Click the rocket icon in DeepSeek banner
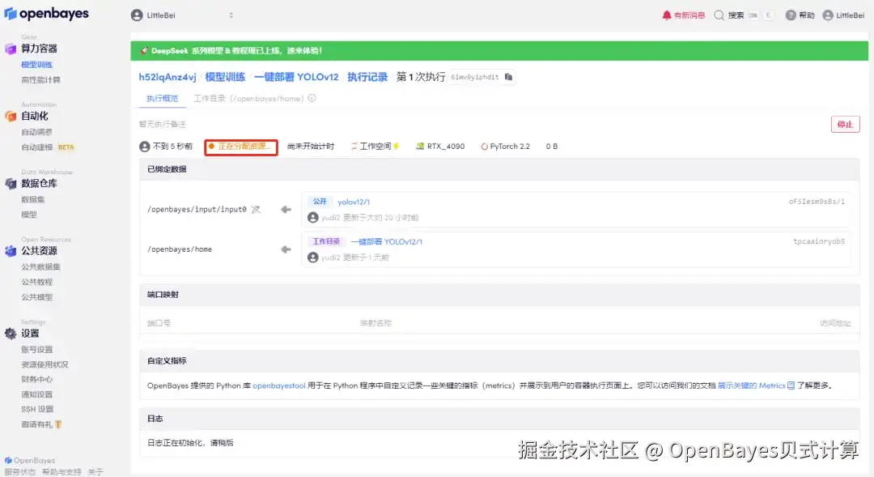The image size is (874, 477). [144, 51]
